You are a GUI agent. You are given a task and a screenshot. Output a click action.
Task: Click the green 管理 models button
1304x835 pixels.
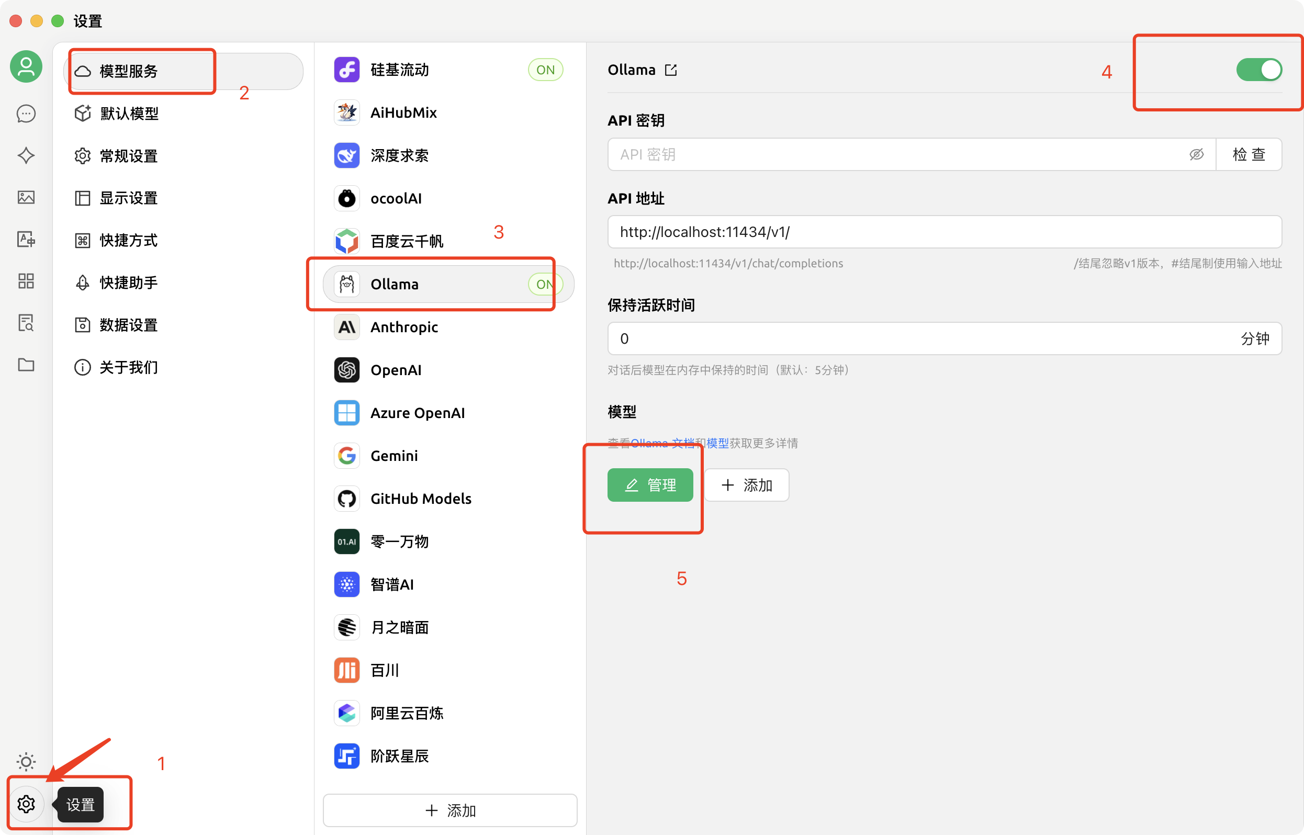650,485
